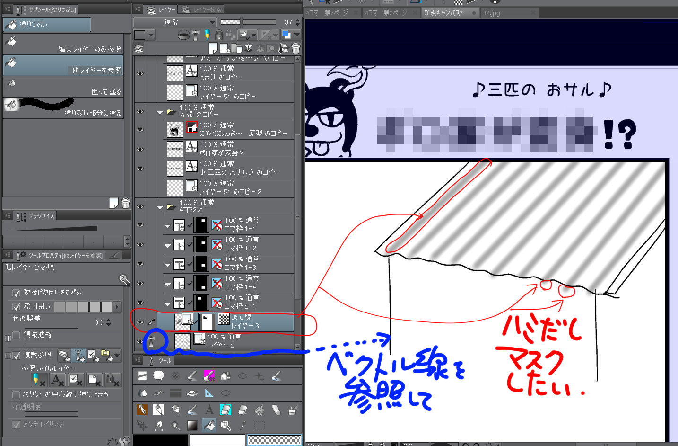678x446 pixels.
Task: Select the 他レイヤーを参照 sub tool
Action: pos(63,65)
